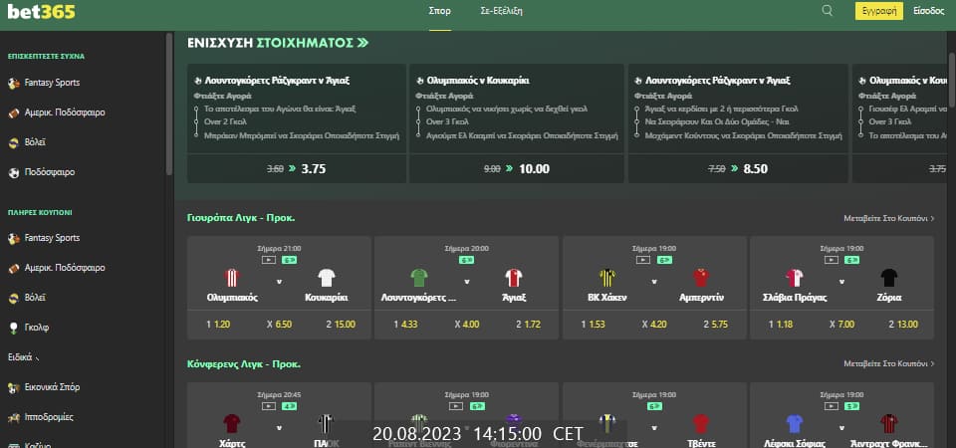
Task: Click Γιουρόπα Λιγκ - Προκ. heading
Action: 241,218
